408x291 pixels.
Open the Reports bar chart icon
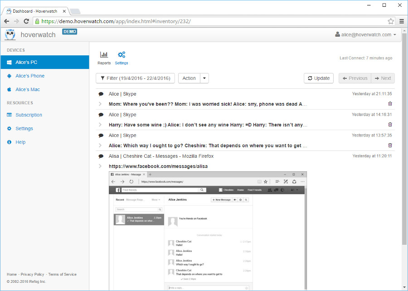point(104,55)
